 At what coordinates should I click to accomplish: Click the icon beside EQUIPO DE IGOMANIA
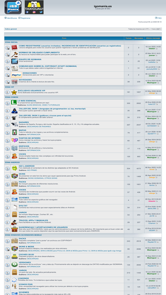click(x=15, y=61)
